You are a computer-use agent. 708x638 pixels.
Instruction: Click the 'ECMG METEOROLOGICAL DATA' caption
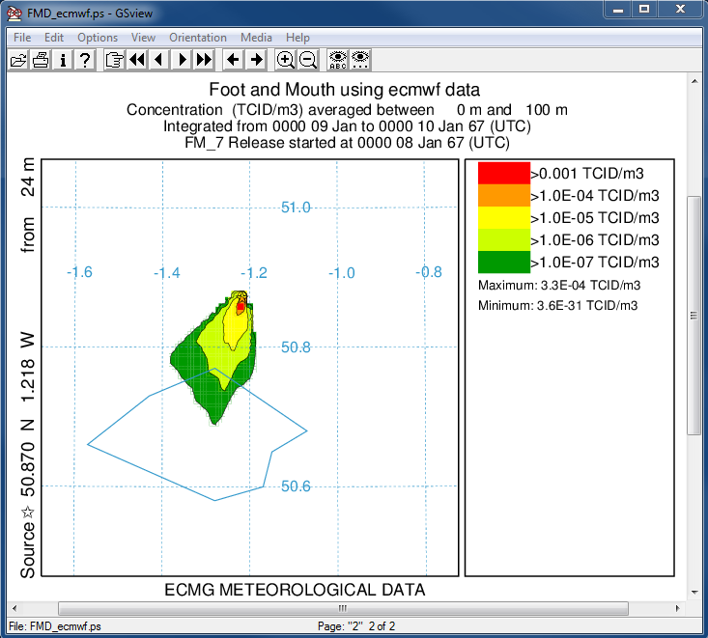coord(295,590)
